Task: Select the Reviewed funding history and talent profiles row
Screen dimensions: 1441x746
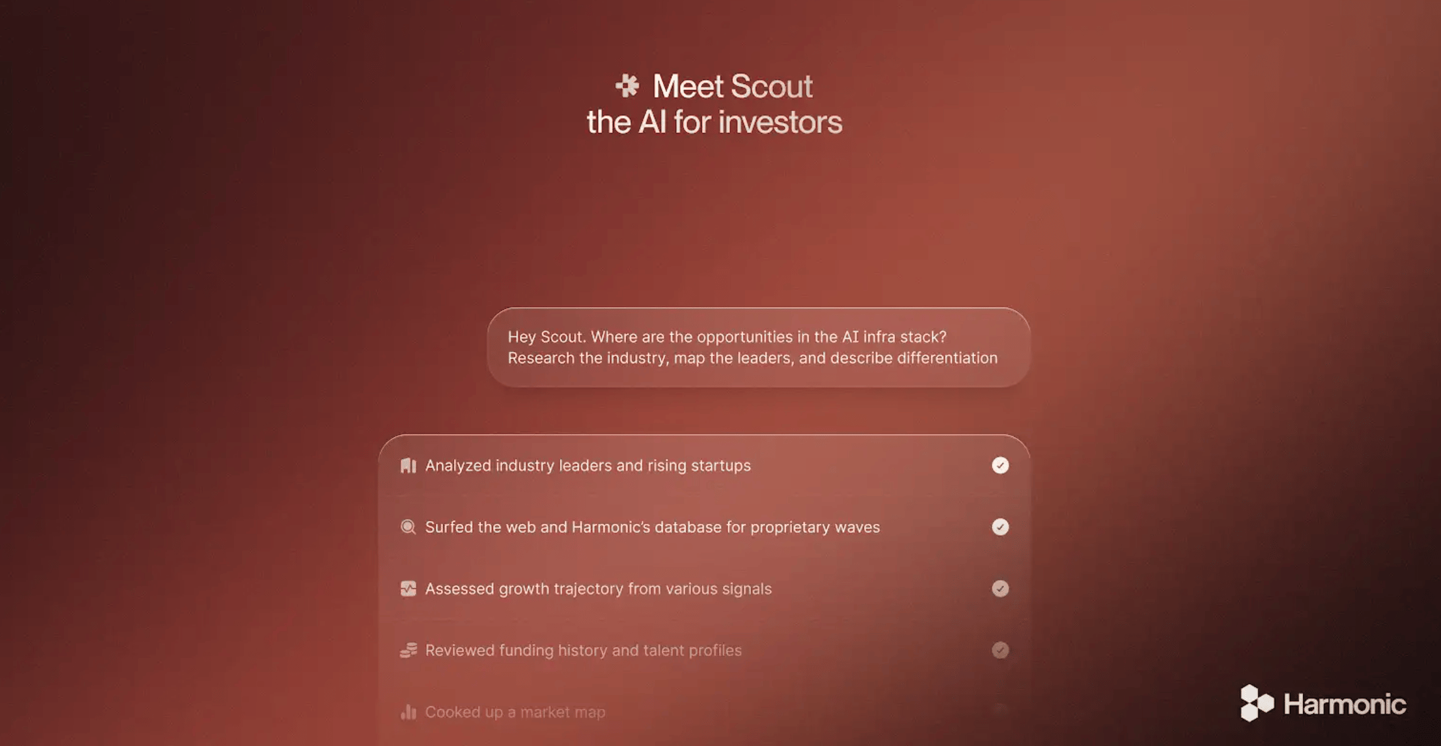Action: (705, 650)
